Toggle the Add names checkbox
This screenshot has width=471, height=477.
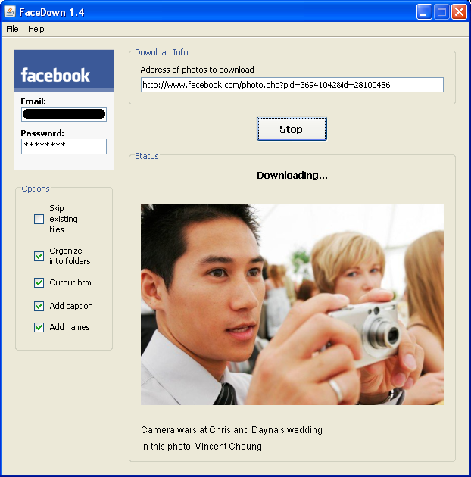coord(39,327)
